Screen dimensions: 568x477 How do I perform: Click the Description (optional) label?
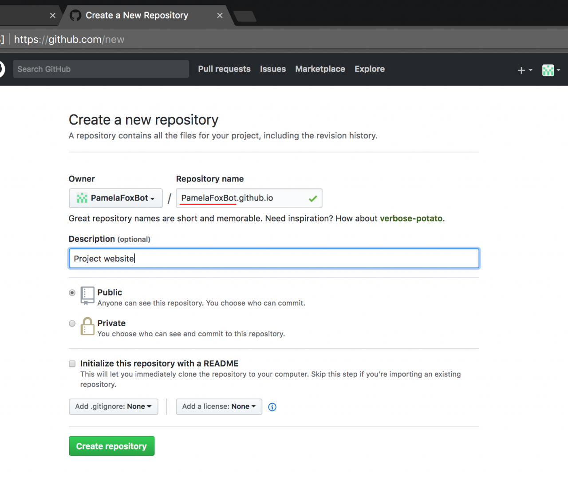point(110,239)
